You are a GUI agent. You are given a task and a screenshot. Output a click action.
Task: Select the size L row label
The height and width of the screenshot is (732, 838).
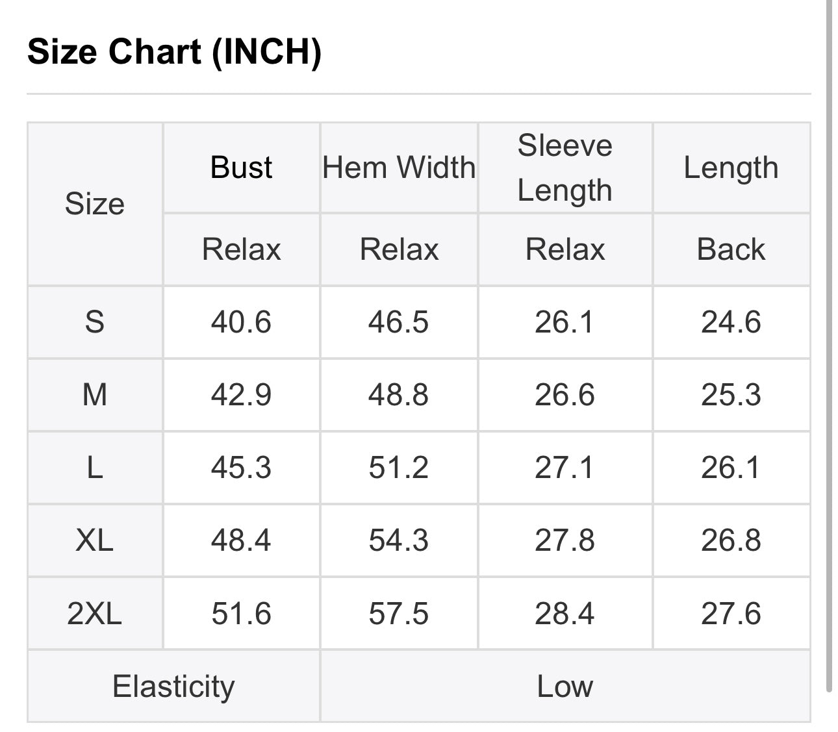click(95, 468)
